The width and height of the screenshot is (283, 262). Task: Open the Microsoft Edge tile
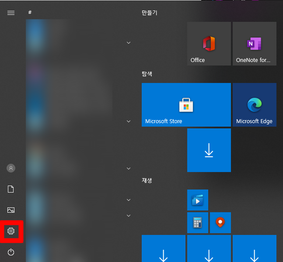click(x=255, y=105)
